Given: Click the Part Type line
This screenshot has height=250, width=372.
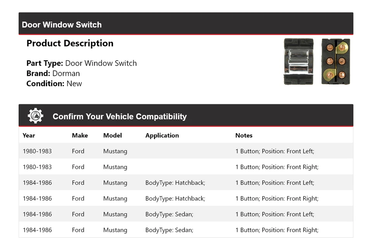Looking at the screenshot, I should tap(81, 63).
